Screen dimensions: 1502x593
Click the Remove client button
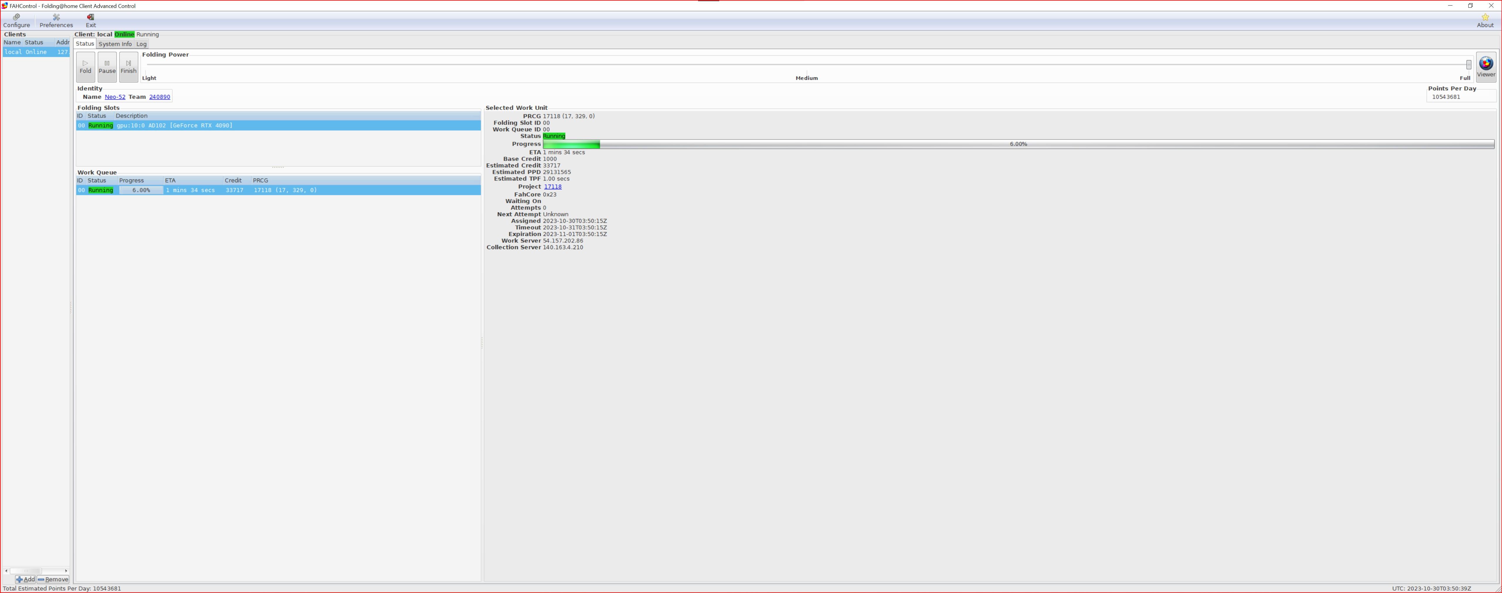point(54,579)
